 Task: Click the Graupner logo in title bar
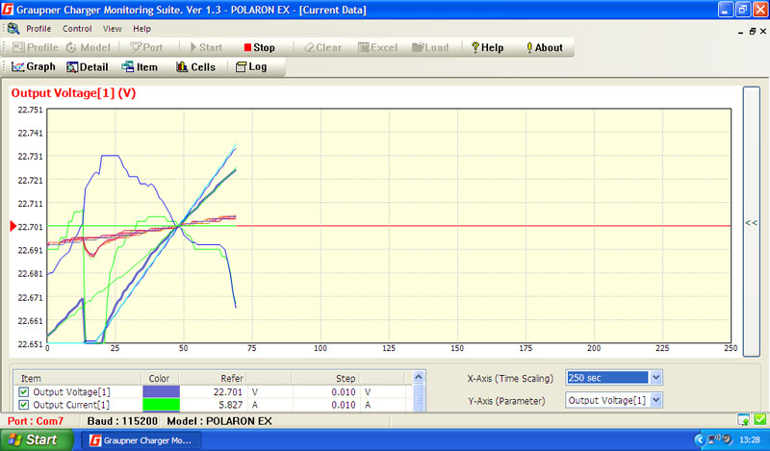coord(8,10)
